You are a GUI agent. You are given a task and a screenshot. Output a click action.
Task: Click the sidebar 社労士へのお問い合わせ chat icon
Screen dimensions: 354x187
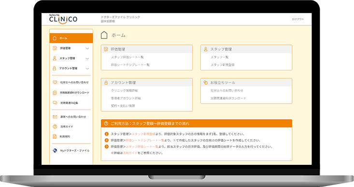55,82
